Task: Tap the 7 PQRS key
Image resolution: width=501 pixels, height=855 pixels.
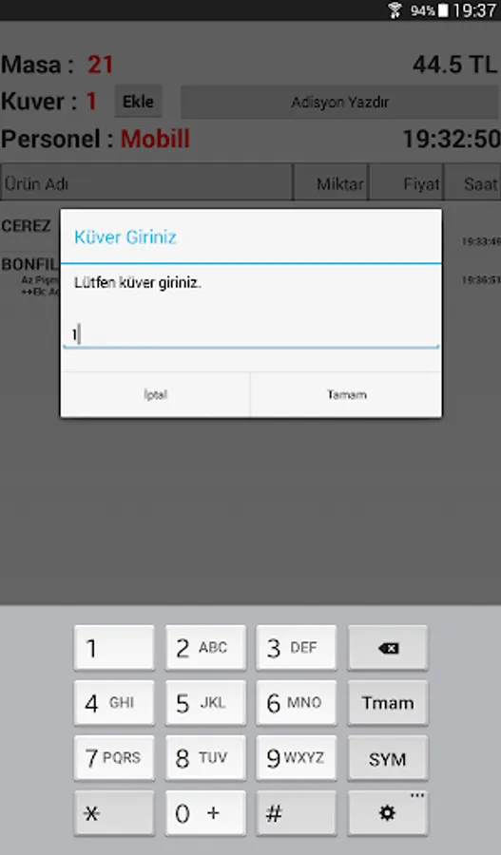Action: tap(114, 758)
